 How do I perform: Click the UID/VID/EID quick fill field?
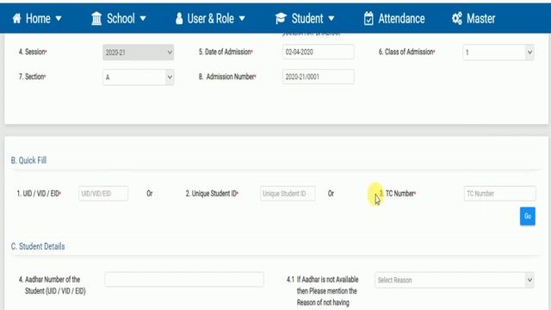point(103,193)
